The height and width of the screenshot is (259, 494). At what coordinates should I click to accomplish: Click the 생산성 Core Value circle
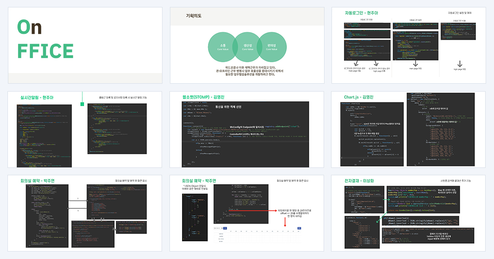click(x=247, y=47)
